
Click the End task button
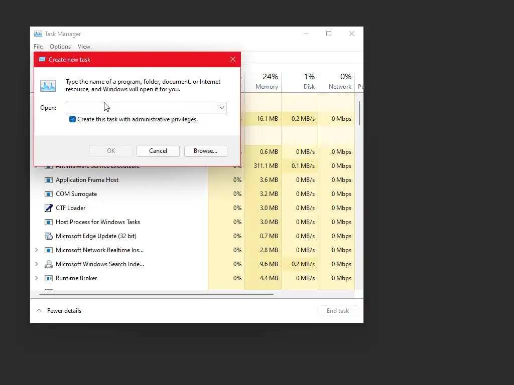click(338, 311)
